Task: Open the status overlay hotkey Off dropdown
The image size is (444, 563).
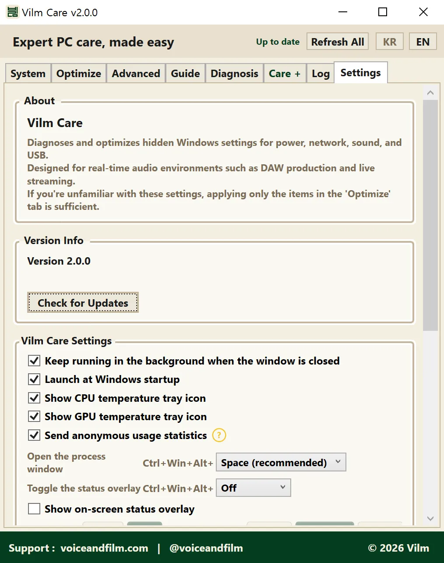Action: (x=254, y=488)
